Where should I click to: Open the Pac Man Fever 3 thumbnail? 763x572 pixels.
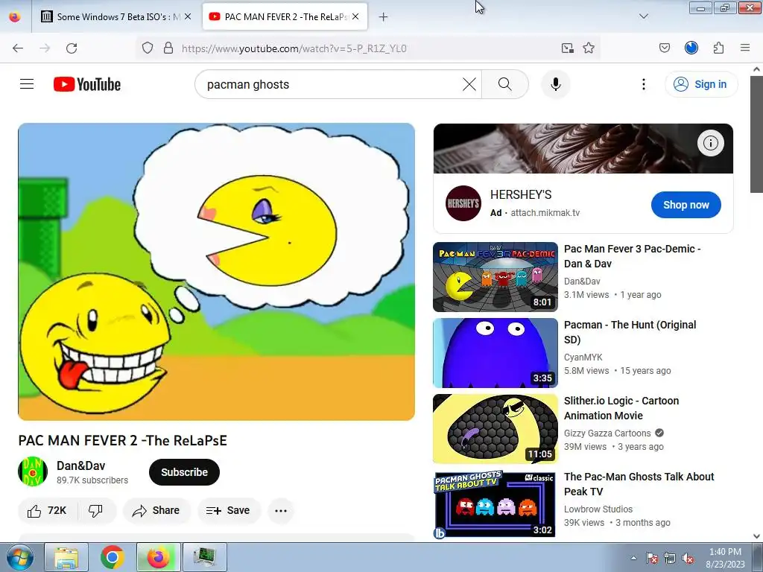(496, 277)
